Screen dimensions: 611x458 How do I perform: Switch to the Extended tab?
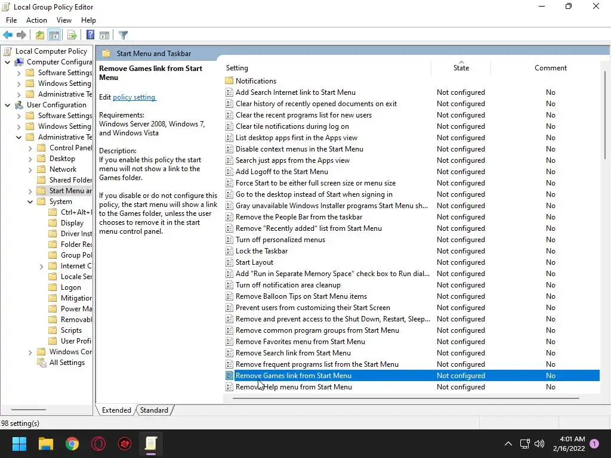[116, 410]
